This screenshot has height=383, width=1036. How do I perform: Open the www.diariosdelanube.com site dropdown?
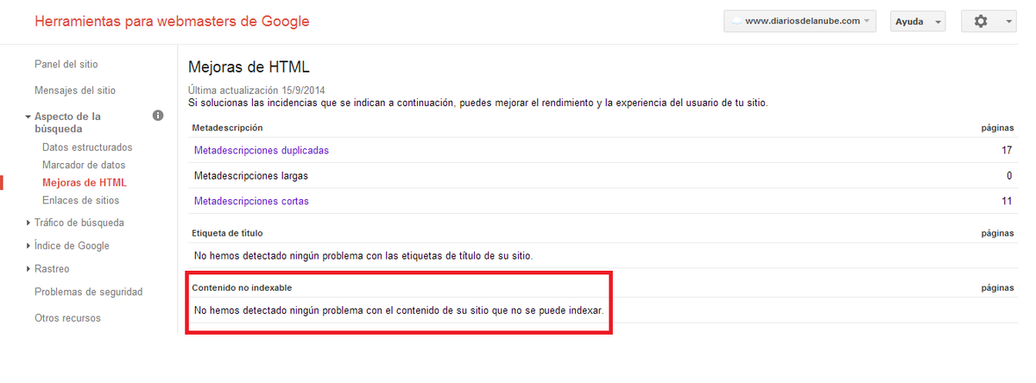click(799, 22)
